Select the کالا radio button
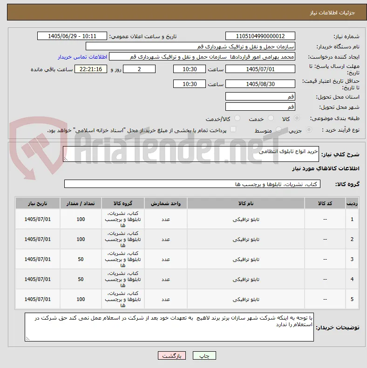The height and width of the screenshot is (368, 367). [297, 118]
